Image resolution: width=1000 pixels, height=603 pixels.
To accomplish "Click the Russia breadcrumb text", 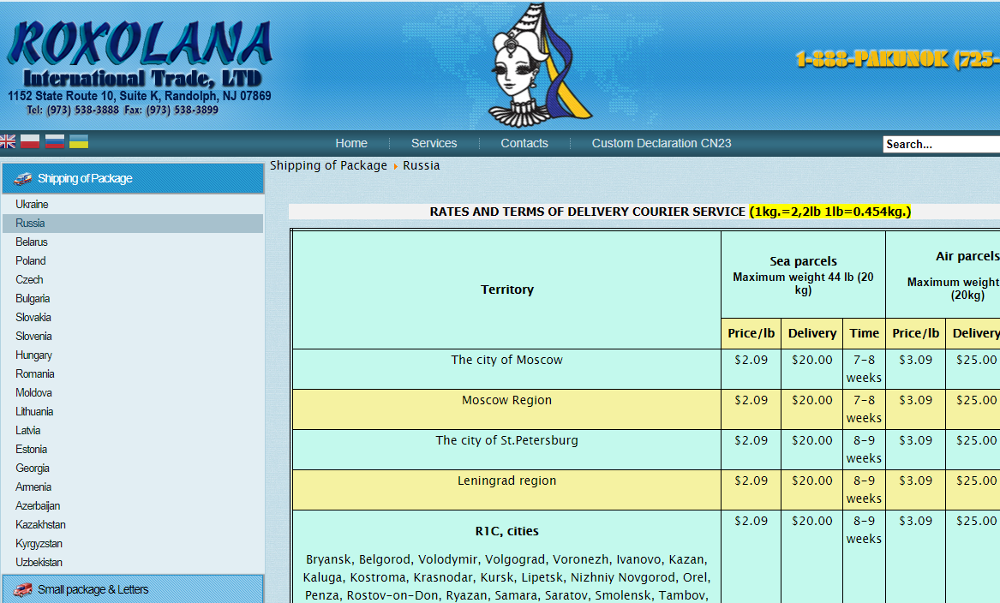I will click(x=421, y=165).
